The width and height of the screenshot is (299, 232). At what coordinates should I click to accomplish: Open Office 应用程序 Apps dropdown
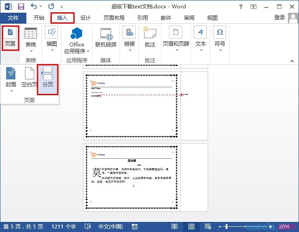(x=77, y=40)
